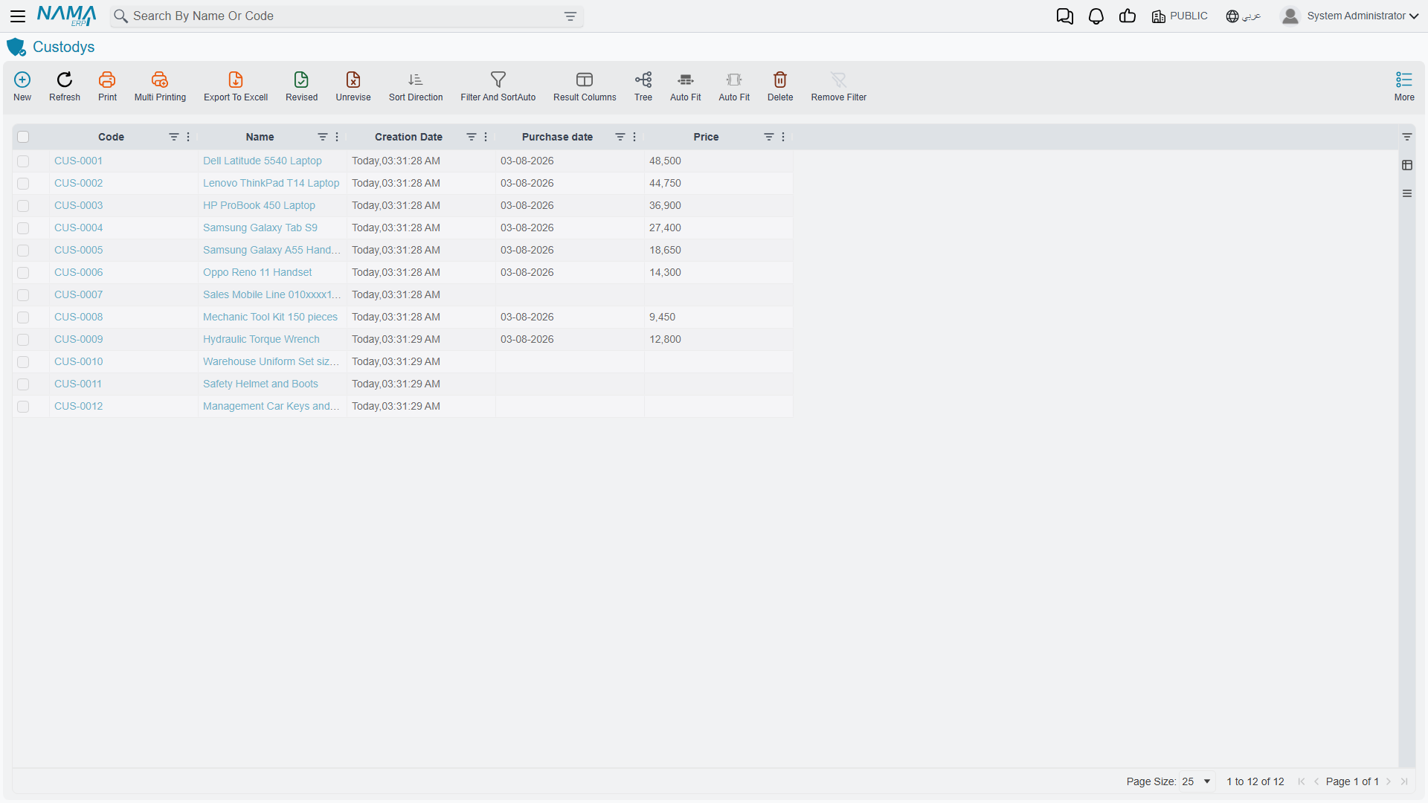Open record CUS-0010 link
The height and width of the screenshot is (803, 1428).
(78, 361)
